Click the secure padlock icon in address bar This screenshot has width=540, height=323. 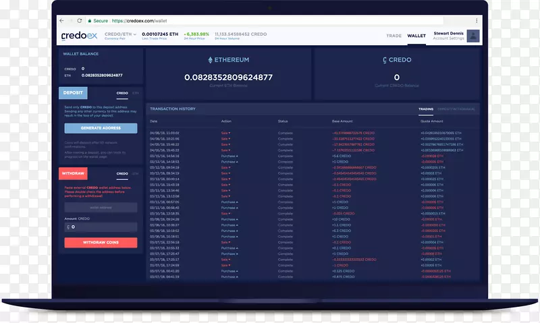click(90, 21)
